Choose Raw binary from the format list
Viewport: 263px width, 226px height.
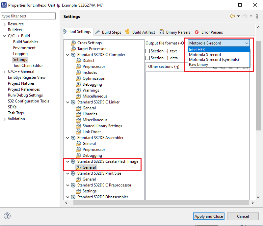219,65
